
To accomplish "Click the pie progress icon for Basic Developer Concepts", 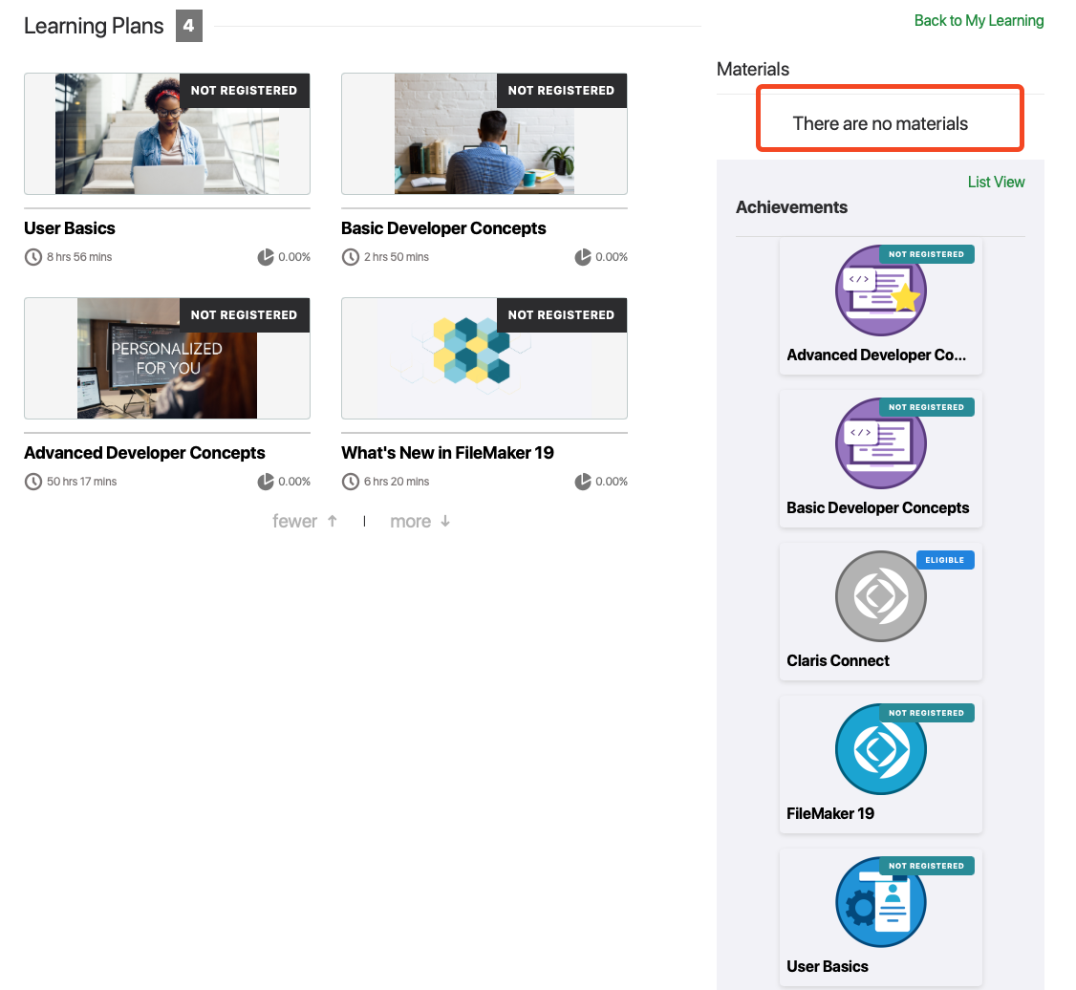I will point(583,257).
